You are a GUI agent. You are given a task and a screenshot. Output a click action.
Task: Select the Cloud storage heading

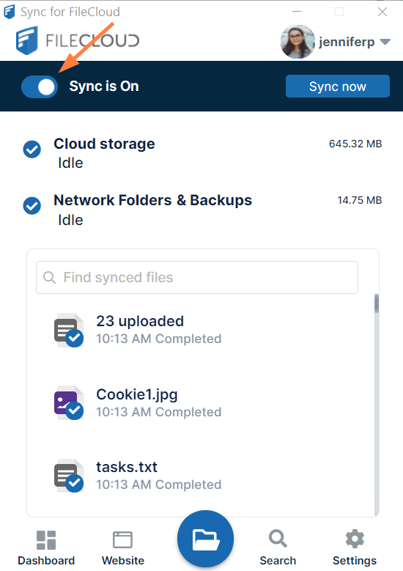point(104,144)
